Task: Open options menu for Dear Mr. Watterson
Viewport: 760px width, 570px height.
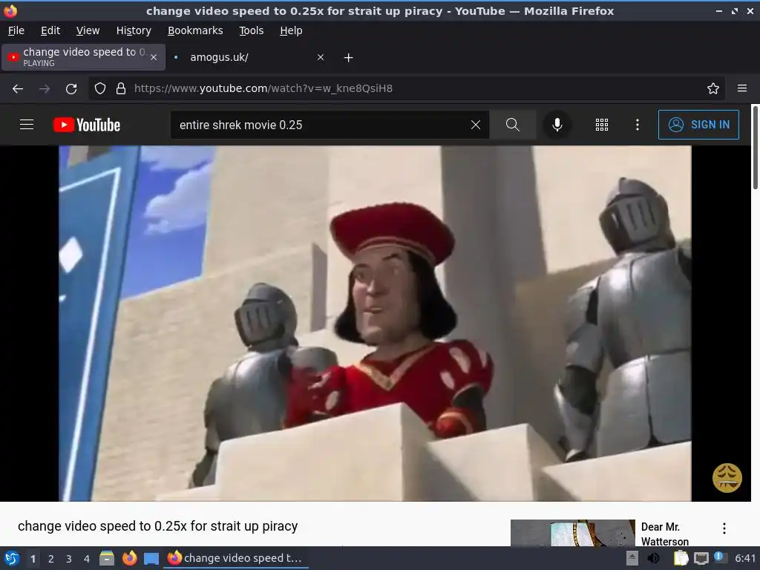Action: tap(724, 528)
